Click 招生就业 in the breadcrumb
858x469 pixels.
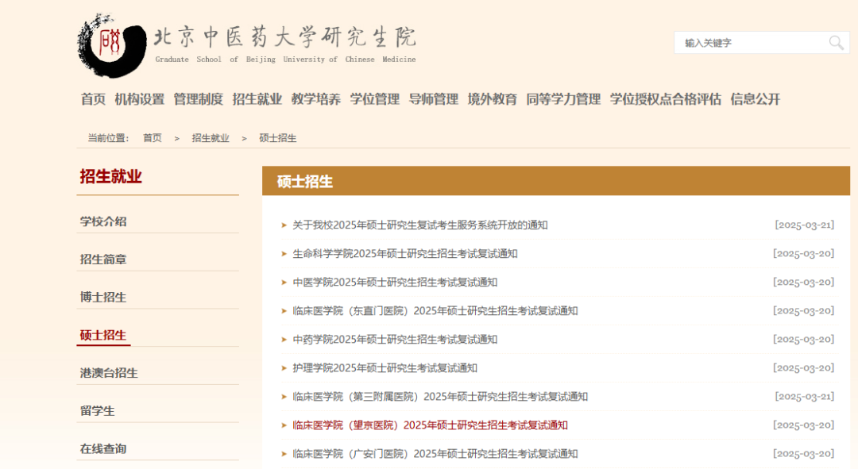(x=210, y=138)
